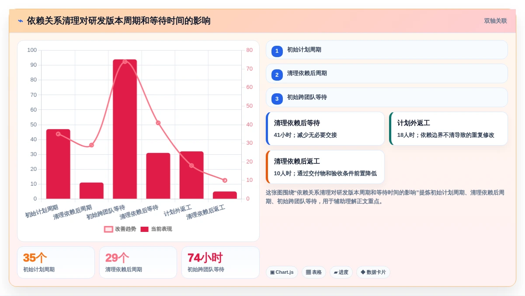Click the 双轴关联 label in header
This screenshot has width=525, height=296.
(495, 21)
